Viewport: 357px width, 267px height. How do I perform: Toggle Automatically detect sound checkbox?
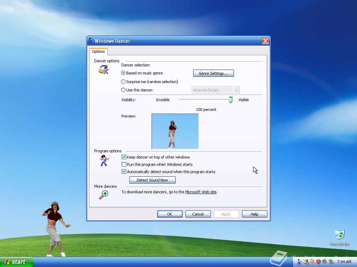124,172
